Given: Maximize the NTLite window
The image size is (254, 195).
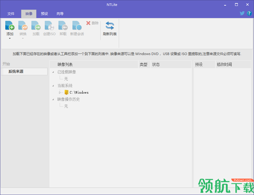Looking at the screenshot, I should click(236, 5).
